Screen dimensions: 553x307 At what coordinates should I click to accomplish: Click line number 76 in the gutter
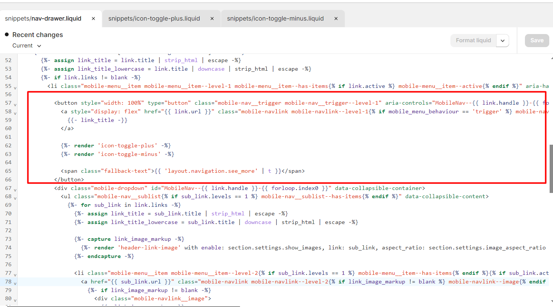coord(8,264)
